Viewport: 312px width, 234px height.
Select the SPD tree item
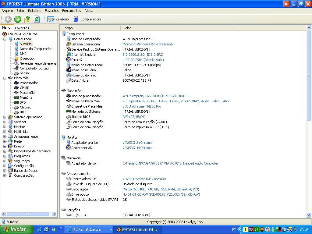pyautogui.click(x=23, y=102)
